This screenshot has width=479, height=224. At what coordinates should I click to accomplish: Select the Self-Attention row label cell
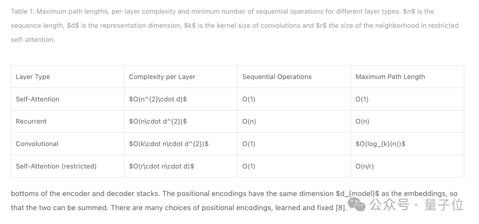click(67, 99)
